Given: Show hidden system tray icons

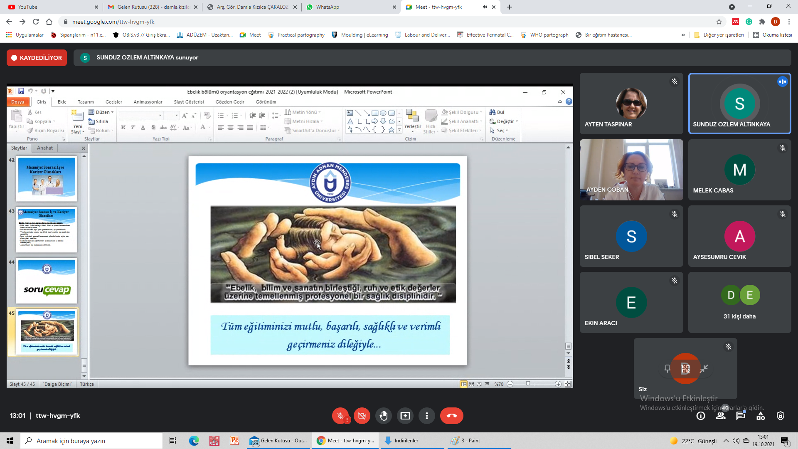Looking at the screenshot, I should coord(726,441).
